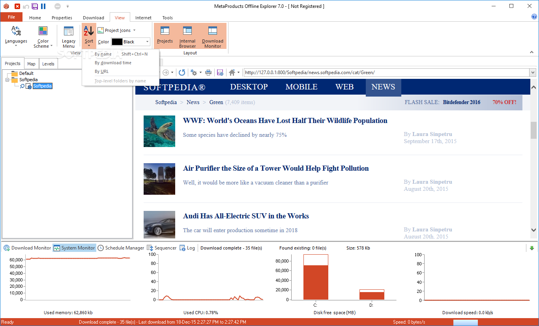
Task: Select the Default folder in projects tree
Action: (26, 73)
